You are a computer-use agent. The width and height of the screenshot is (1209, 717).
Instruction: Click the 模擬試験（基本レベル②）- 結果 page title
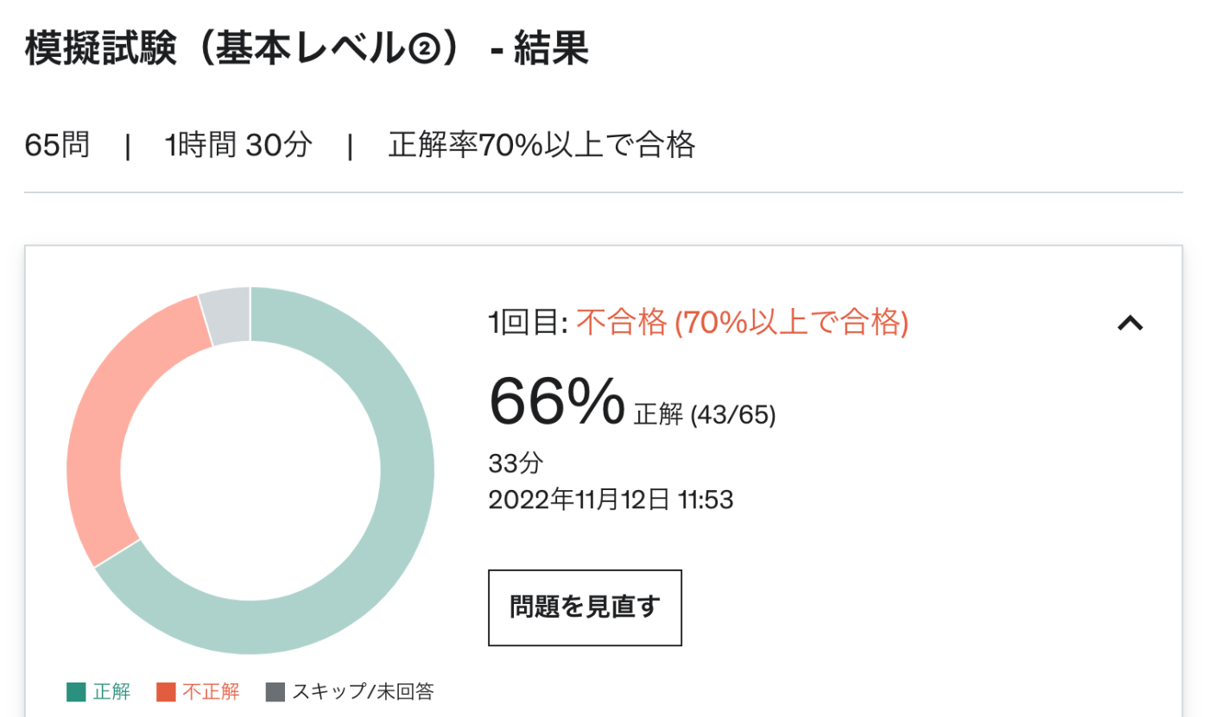(x=307, y=49)
